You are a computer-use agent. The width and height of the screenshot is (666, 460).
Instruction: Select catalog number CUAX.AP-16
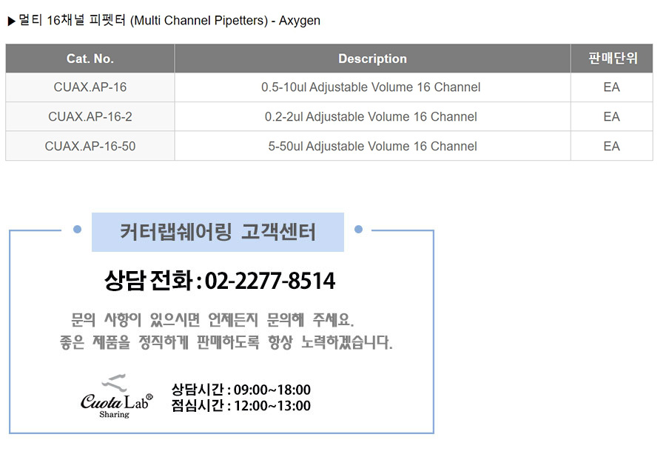coord(90,87)
